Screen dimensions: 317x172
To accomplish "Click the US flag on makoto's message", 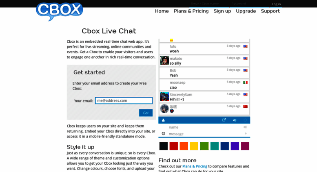I will [245, 59].
